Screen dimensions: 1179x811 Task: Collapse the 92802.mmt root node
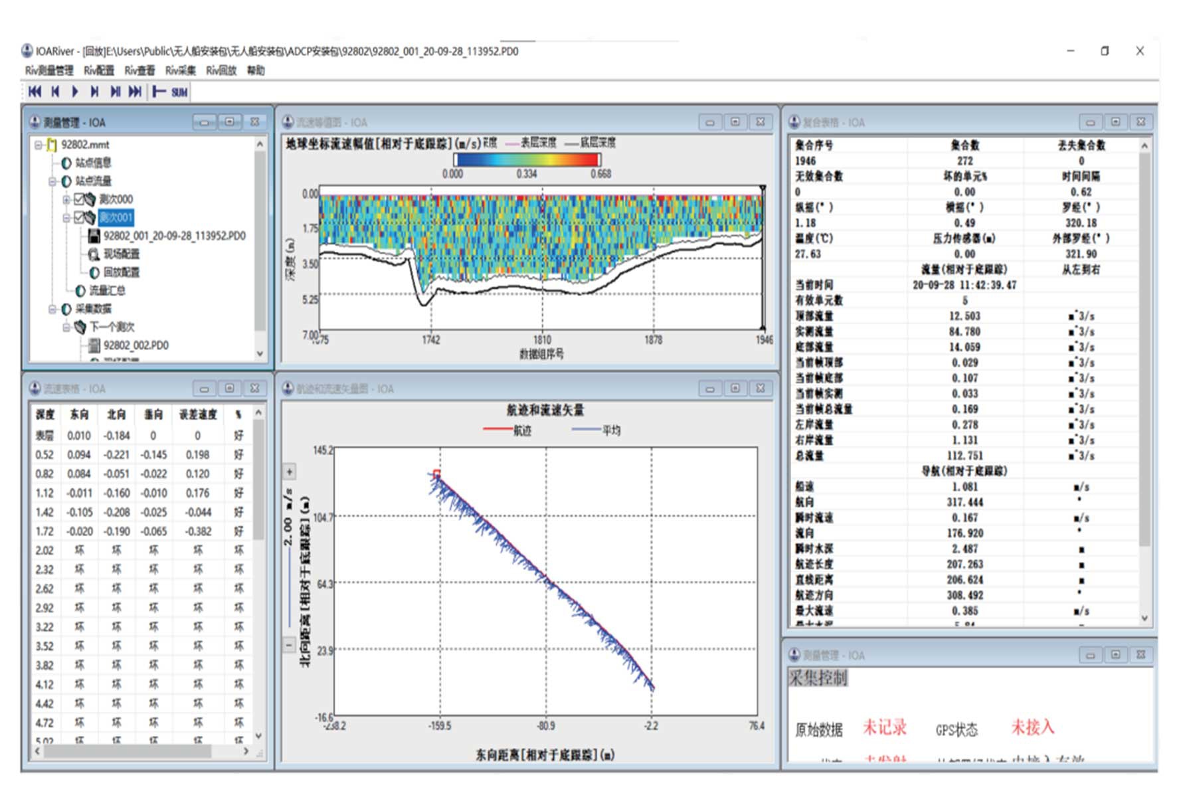pos(39,145)
